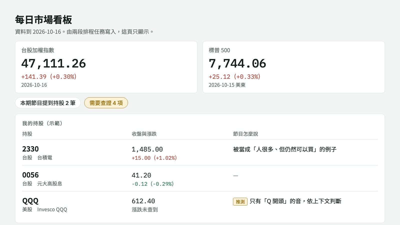Image resolution: width=400 pixels, height=225 pixels.
Task: Click the QQQ note 只有「Q 開頭」的音，依上下文判斷
Action: [295, 201]
